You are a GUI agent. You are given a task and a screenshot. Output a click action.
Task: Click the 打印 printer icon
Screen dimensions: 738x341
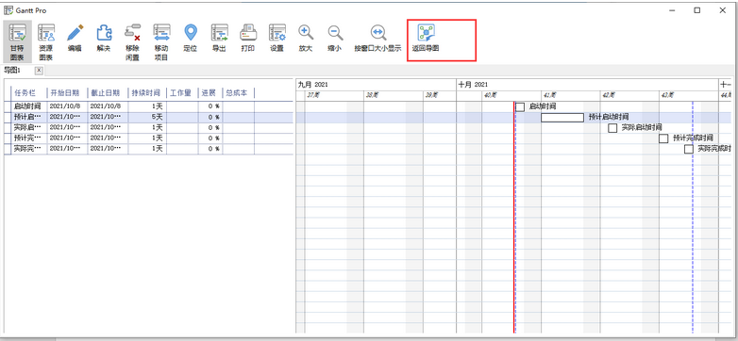(x=248, y=38)
